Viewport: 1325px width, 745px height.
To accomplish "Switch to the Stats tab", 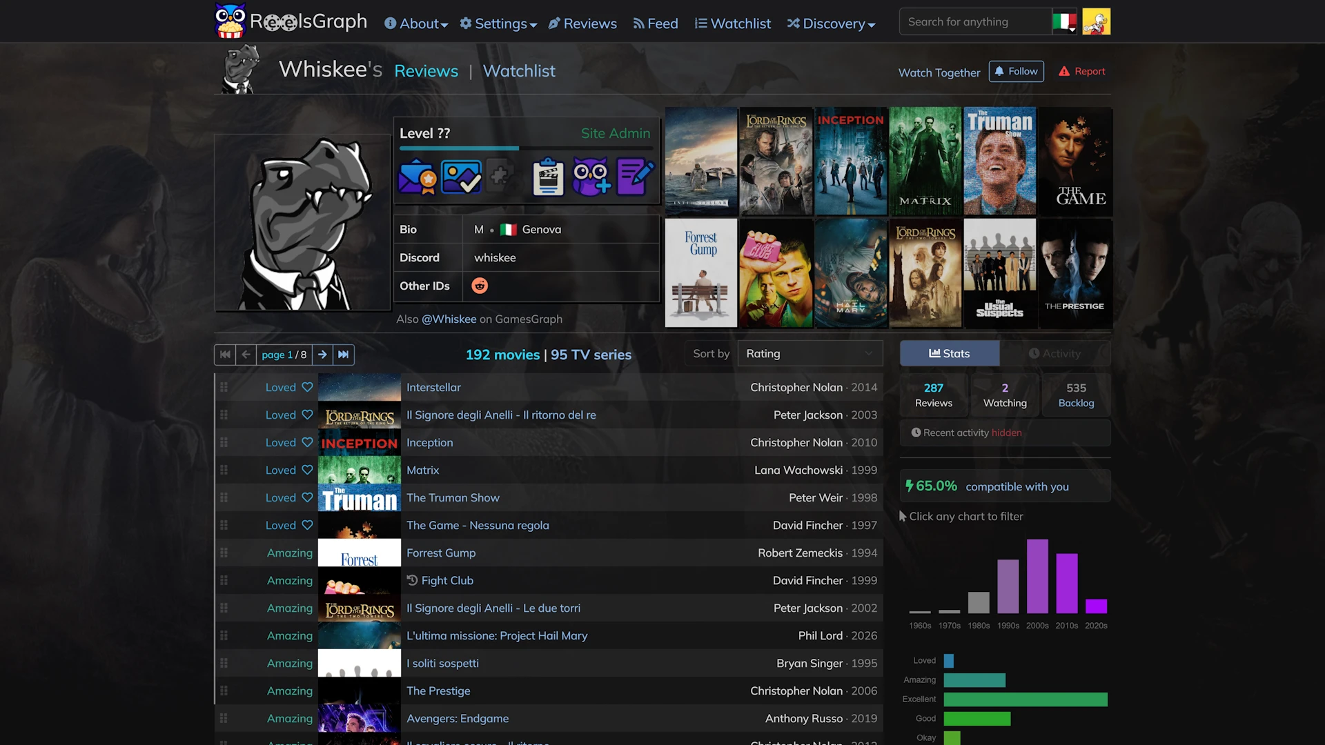I will coord(950,354).
